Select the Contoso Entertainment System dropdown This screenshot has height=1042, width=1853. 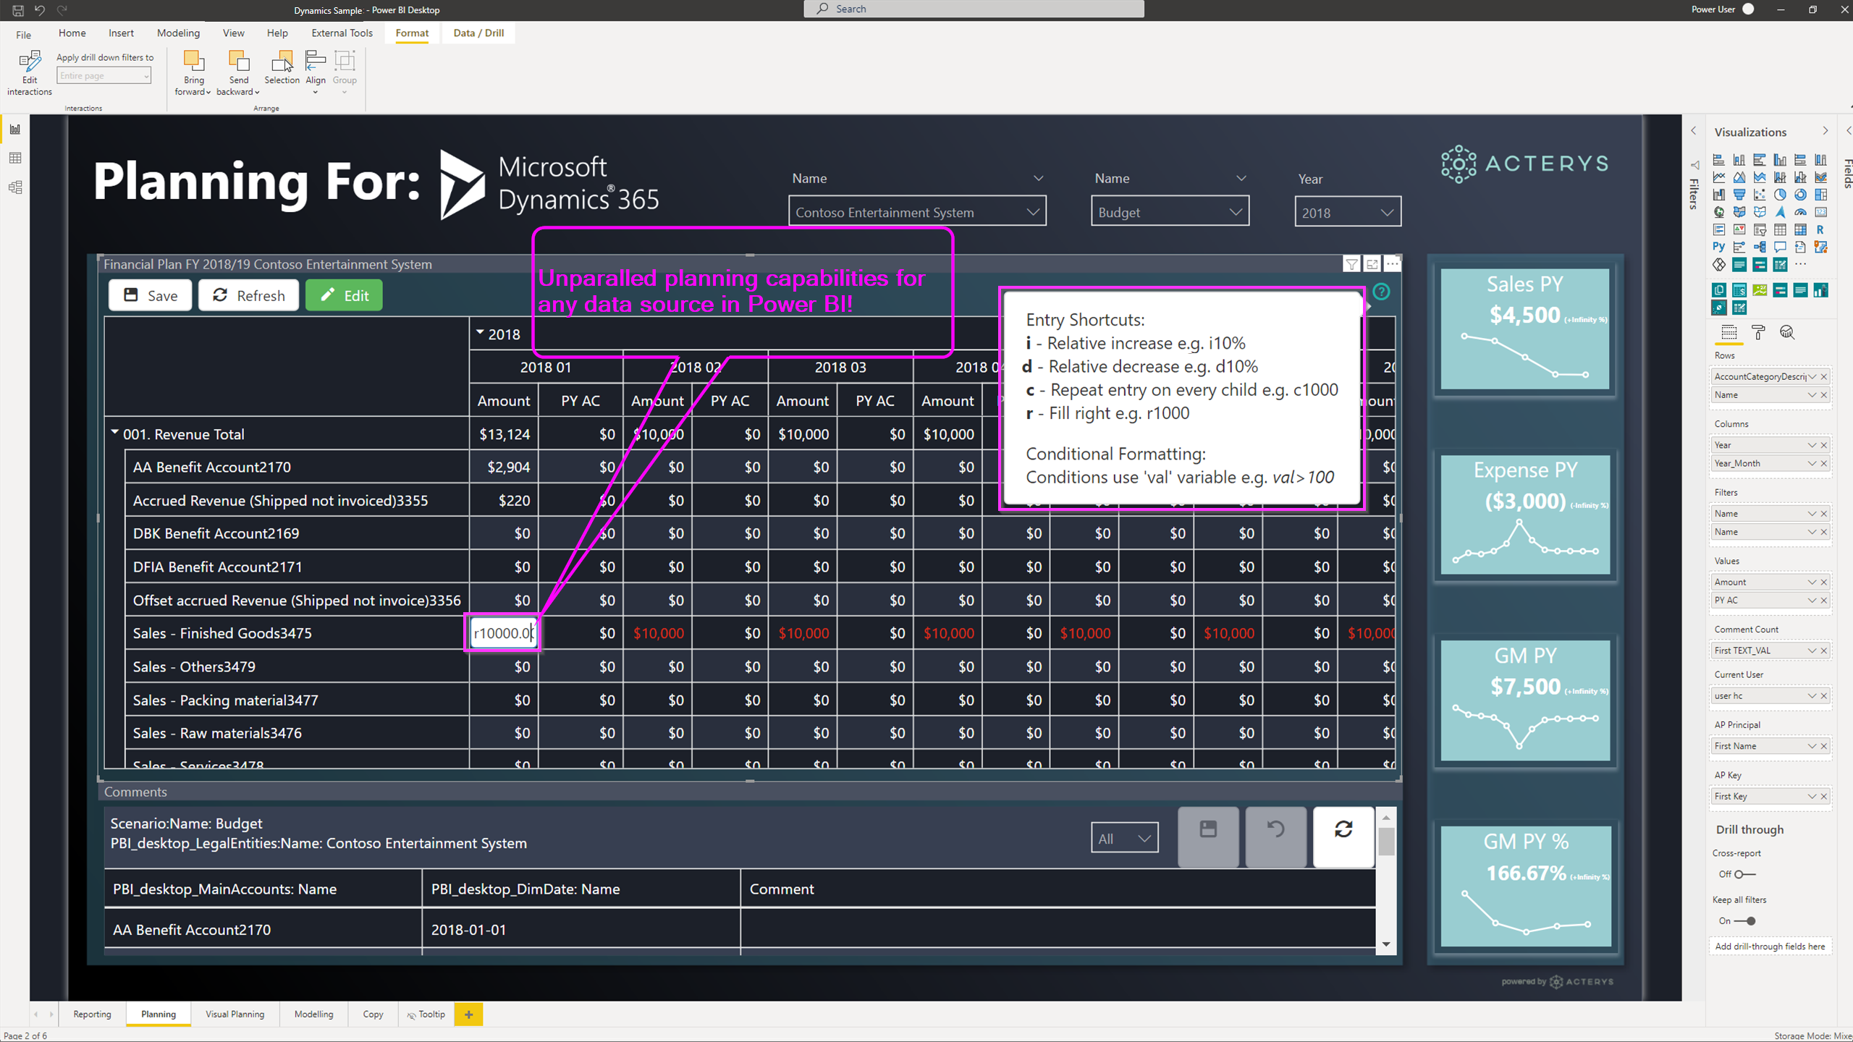click(916, 211)
